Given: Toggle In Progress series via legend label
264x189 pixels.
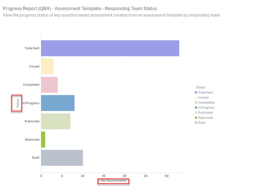Looking at the screenshot, I should click(206, 107).
